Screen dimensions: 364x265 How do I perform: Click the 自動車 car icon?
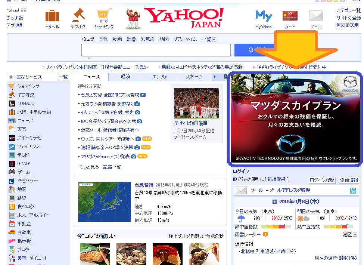coord(12,232)
